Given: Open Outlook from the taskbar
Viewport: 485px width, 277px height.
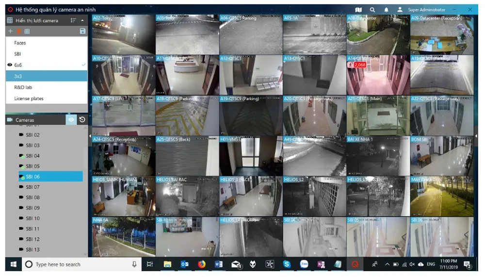Looking at the screenshot, I should [x=185, y=264].
